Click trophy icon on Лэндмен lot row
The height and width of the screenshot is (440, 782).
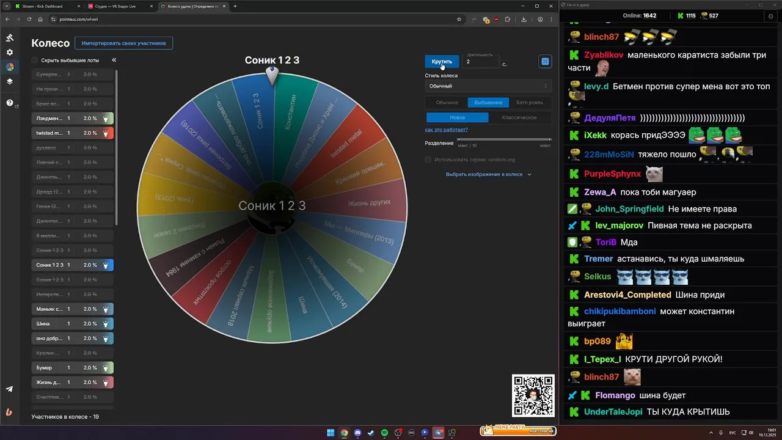(x=106, y=119)
